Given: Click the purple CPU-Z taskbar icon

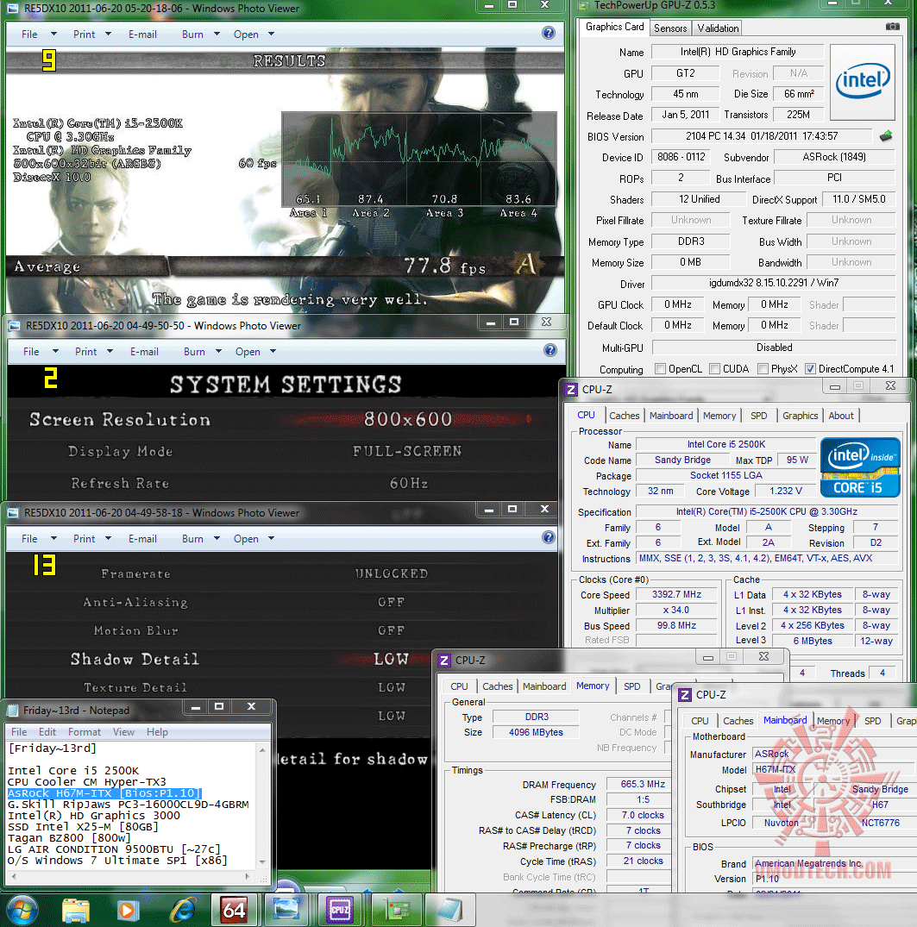Looking at the screenshot, I should [340, 910].
